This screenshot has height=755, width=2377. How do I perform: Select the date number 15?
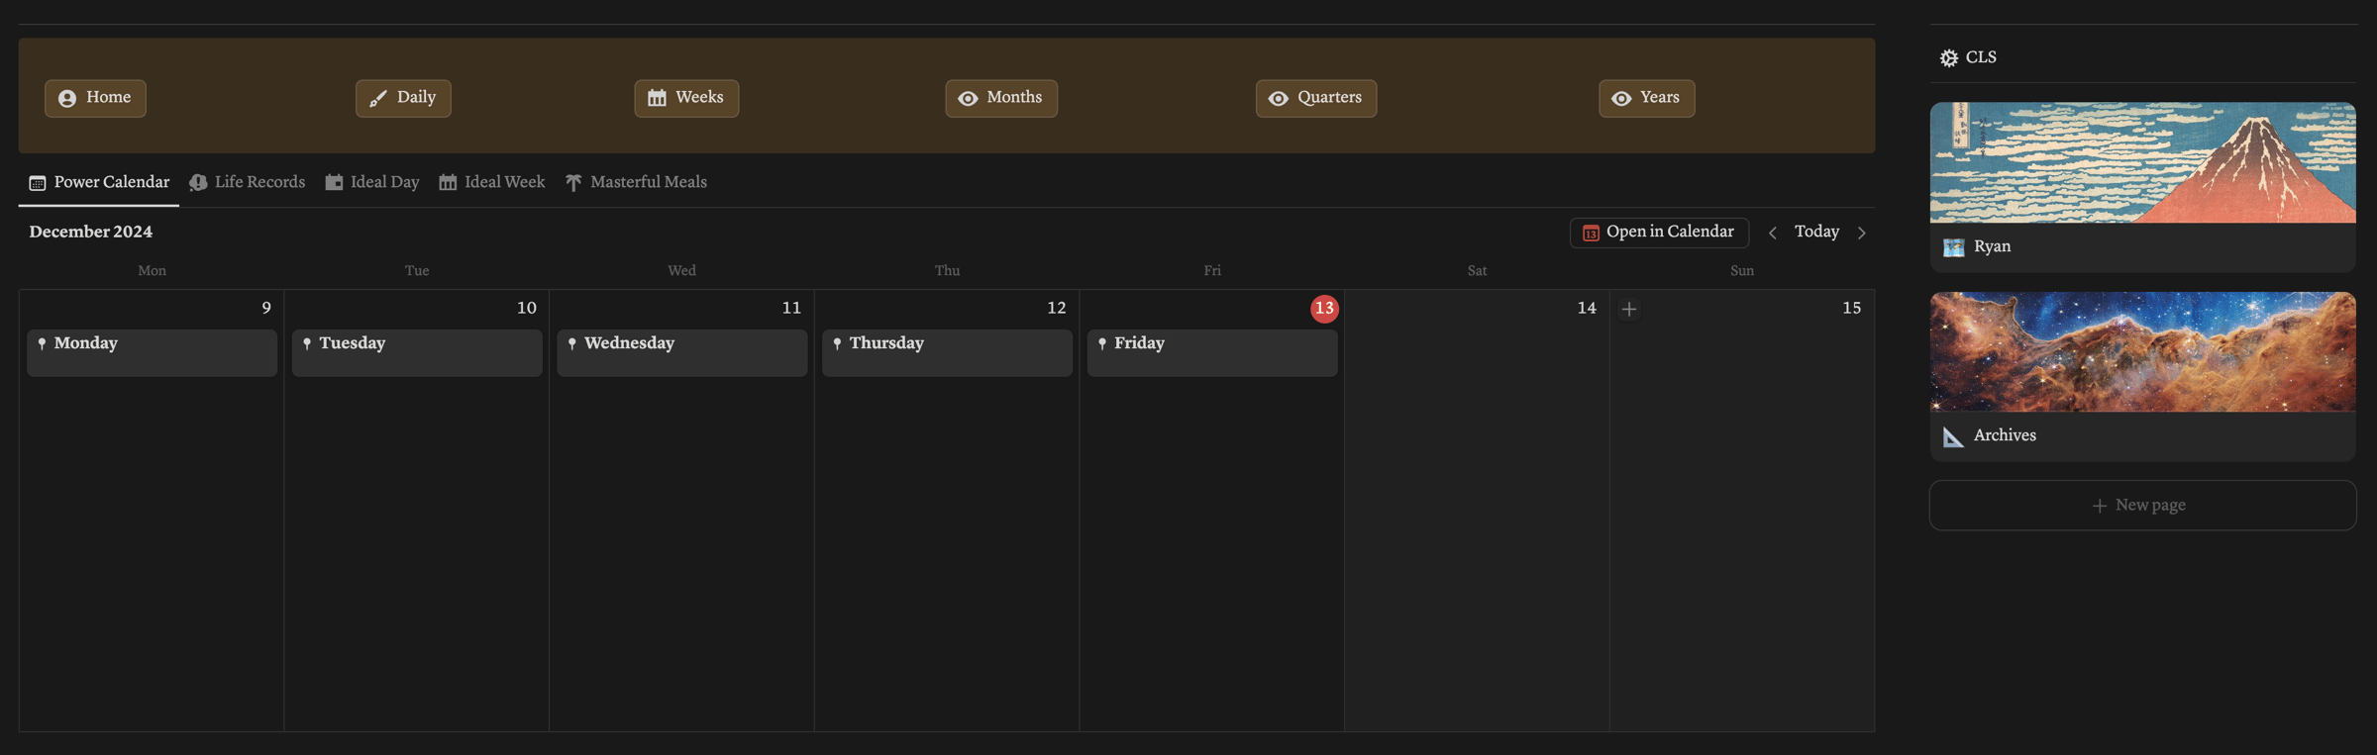coord(1851,308)
